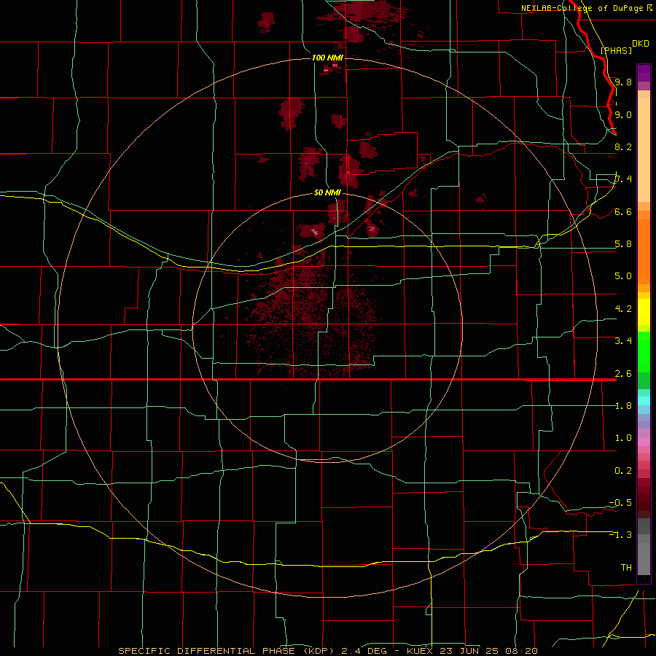Click the 2.4 DEG elevation text

point(364,651)
